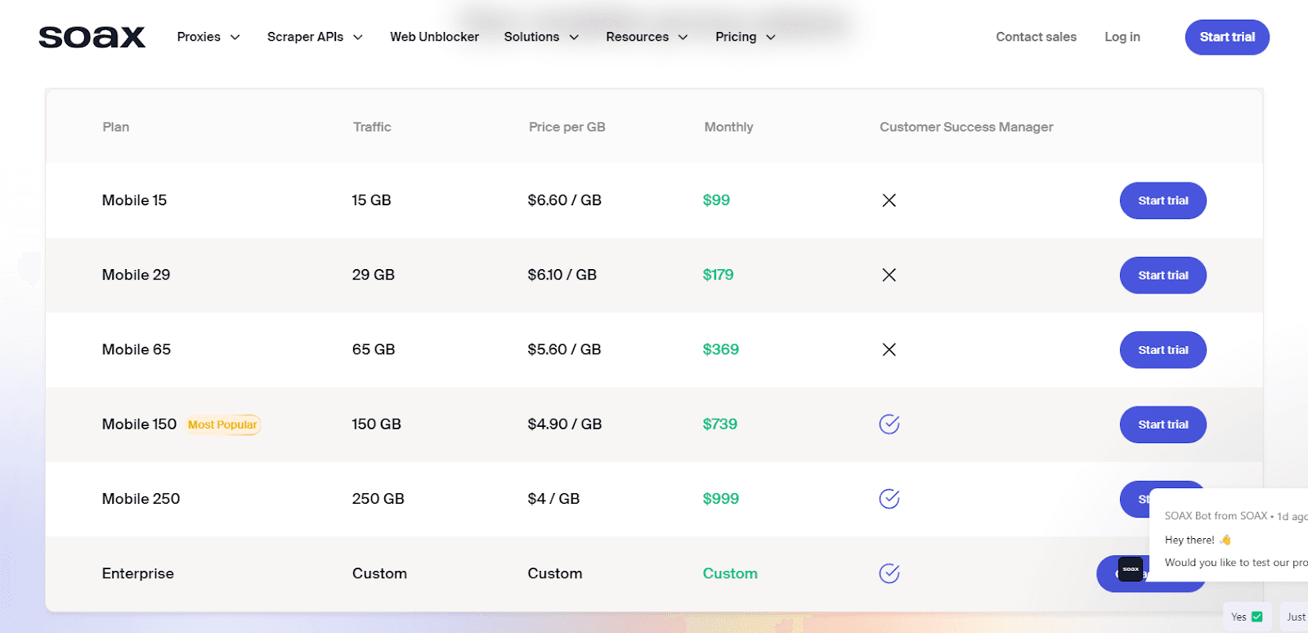Open the SOAX Bot chat message
1308x633 pixels.
tap(1230, 536)
